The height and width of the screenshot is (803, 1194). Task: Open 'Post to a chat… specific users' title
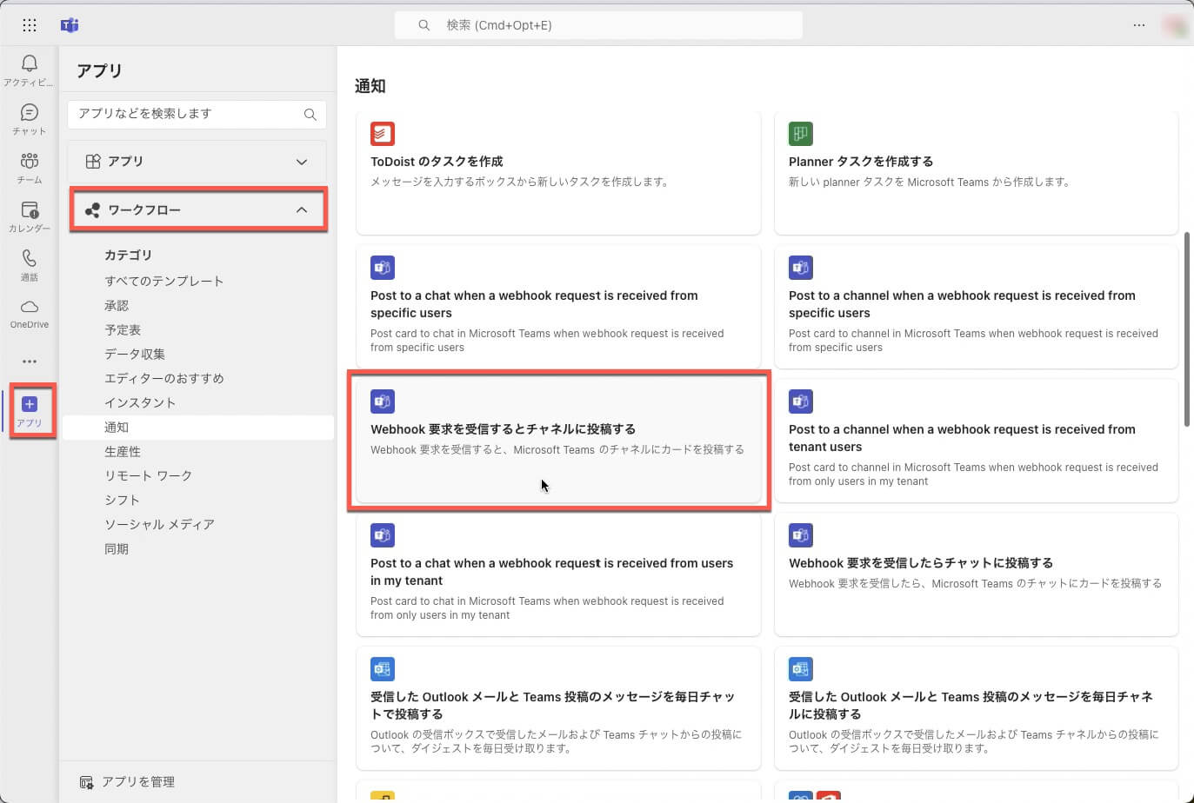[534, 304]
